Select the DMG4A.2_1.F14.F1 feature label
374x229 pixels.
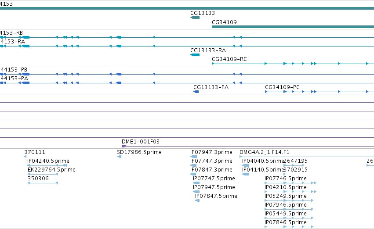pyautogui.click(x=265, y=152)
